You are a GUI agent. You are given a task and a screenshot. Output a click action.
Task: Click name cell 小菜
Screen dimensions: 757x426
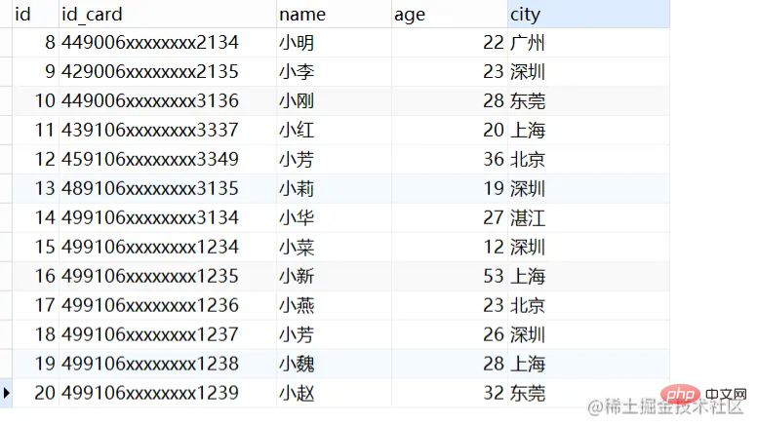(334, 247)
